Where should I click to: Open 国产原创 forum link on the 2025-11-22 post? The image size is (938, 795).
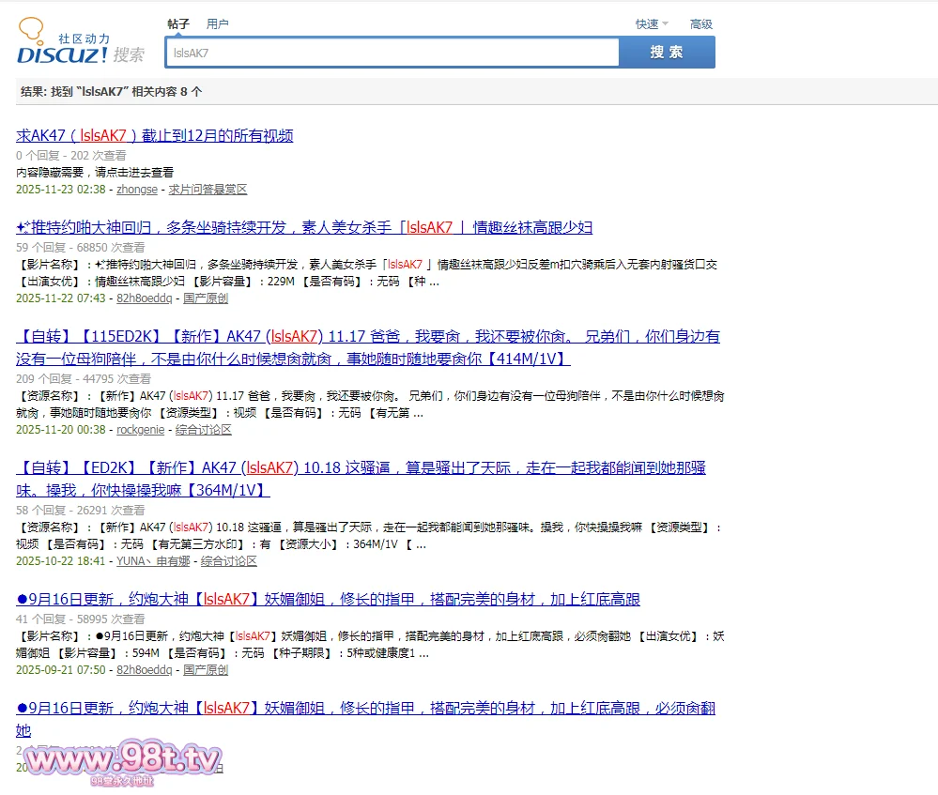point(206,298)
